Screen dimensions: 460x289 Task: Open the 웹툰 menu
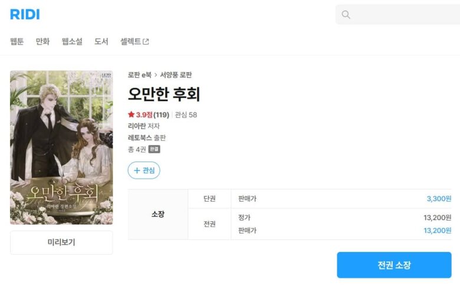[17, 42]
